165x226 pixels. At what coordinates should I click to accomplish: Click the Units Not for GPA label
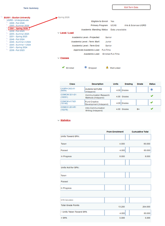(x=70, y=167)
